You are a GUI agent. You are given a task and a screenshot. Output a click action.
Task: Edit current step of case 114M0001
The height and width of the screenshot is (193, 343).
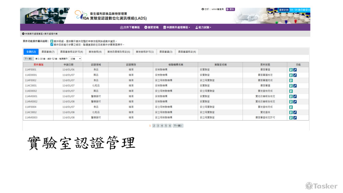pyautogui.click(x=295, y=96)
